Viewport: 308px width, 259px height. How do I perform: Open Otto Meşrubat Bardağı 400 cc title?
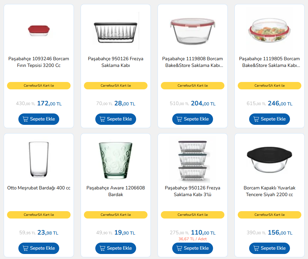(x=39, y=188)
